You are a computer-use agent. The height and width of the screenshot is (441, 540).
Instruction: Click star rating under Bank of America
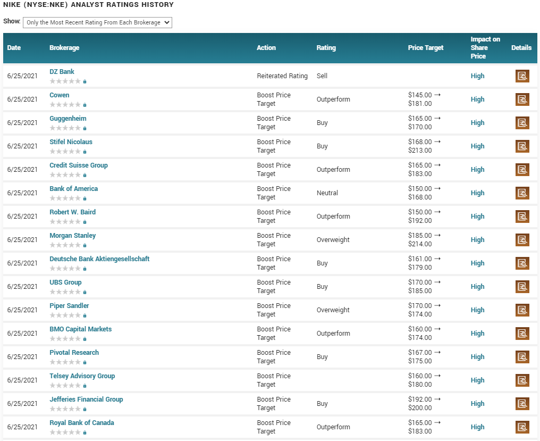(x=65, y=198)
